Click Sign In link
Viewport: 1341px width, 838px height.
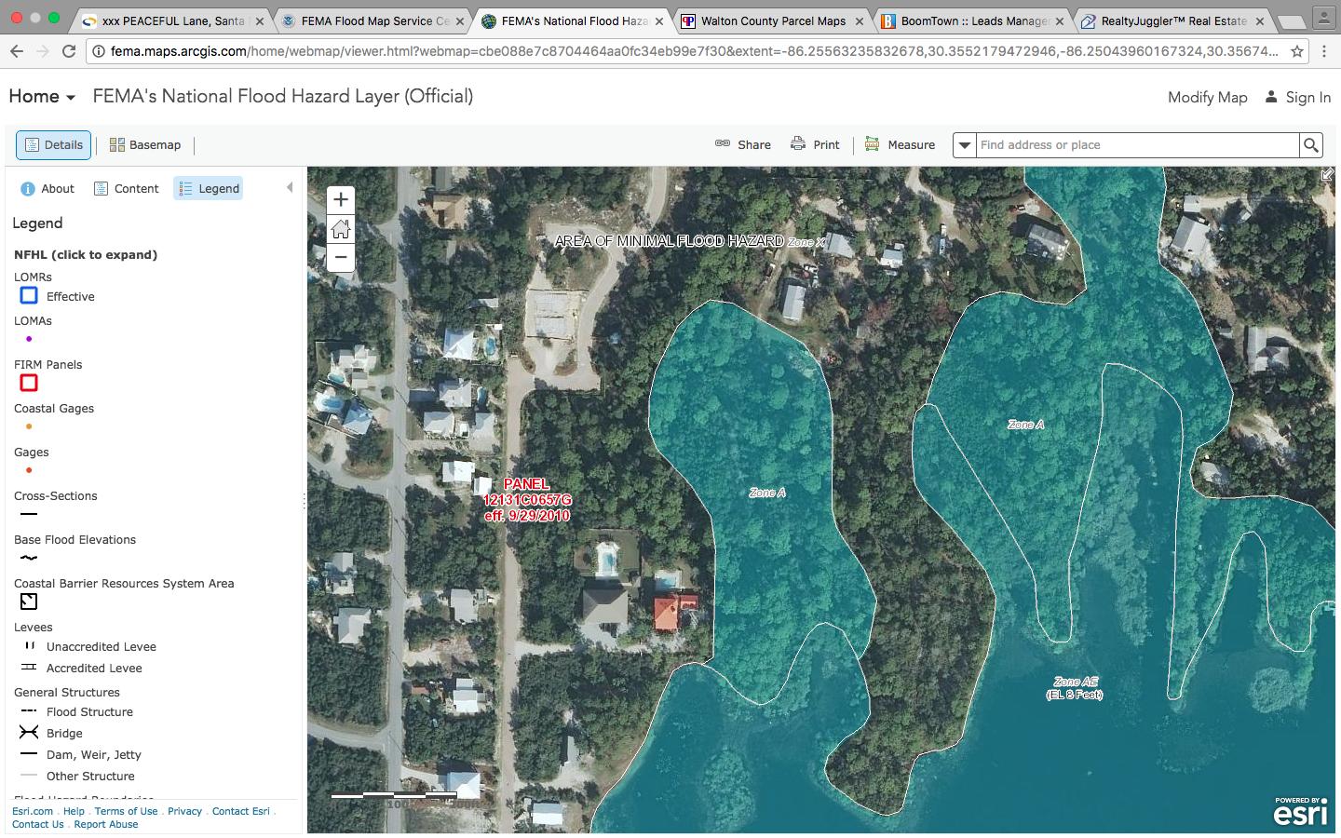click(1297, 97)
